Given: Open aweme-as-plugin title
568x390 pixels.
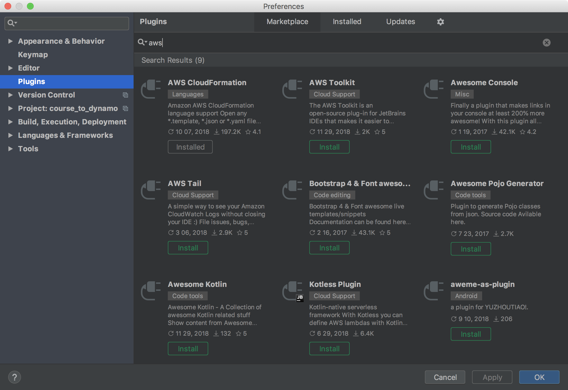Looking at the screenshot, I should tap(483, 284).
